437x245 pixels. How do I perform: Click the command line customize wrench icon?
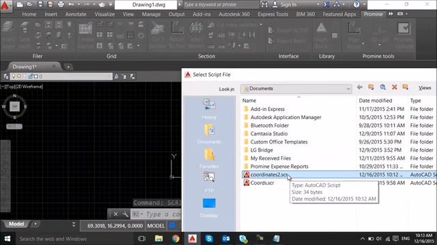pos(126,214)
